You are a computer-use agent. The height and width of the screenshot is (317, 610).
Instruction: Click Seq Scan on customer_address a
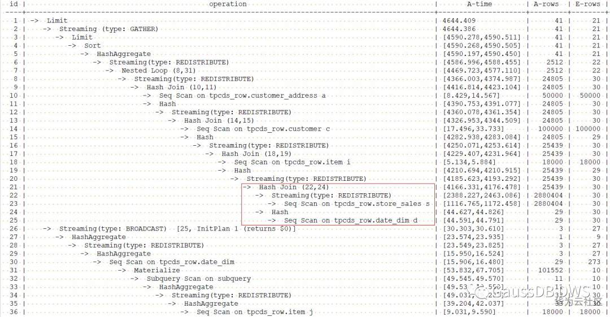[242, 95]
